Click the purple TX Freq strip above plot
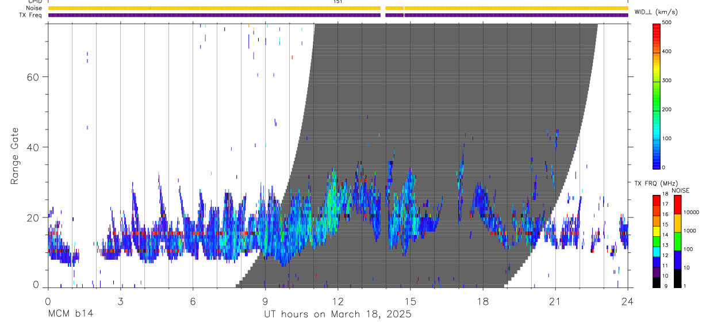706x326 pixels. (338, 15)
